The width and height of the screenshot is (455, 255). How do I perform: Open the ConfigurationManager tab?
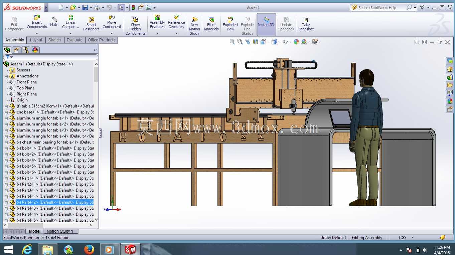coord(26,50)
